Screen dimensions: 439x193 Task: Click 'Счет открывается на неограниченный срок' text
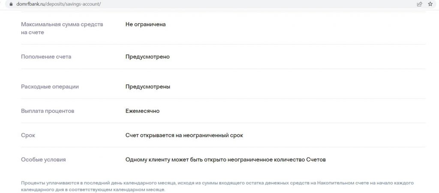(x=184, y=136)
